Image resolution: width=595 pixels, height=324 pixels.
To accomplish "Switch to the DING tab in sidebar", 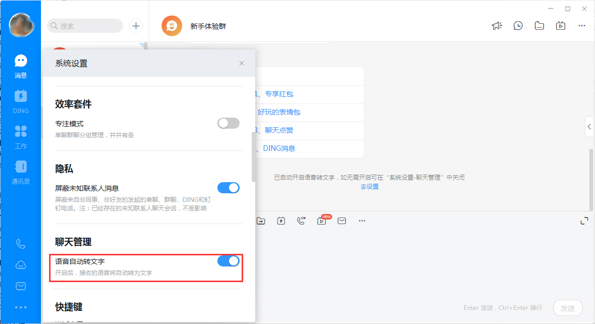I will [20, 100].
